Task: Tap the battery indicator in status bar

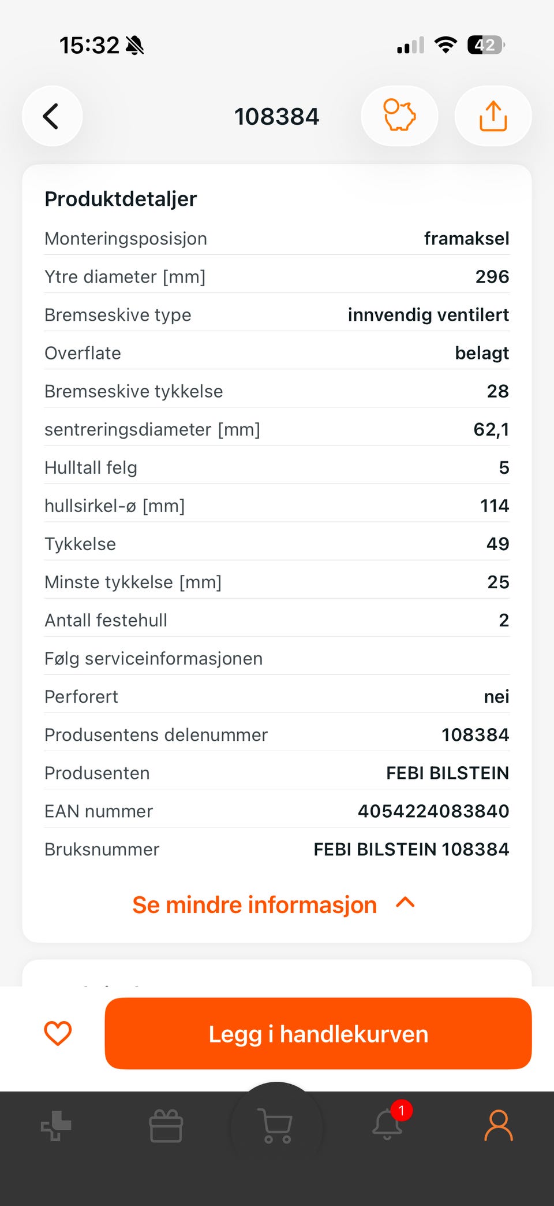Action: point(486,44)
